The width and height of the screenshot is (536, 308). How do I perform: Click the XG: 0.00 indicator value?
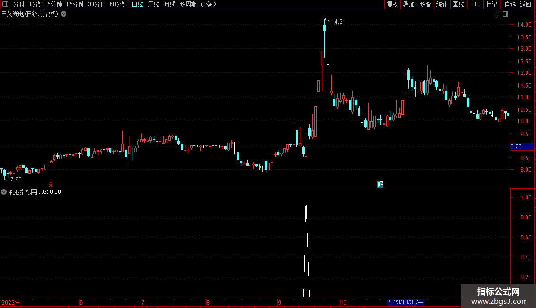(x=50, y=192)
